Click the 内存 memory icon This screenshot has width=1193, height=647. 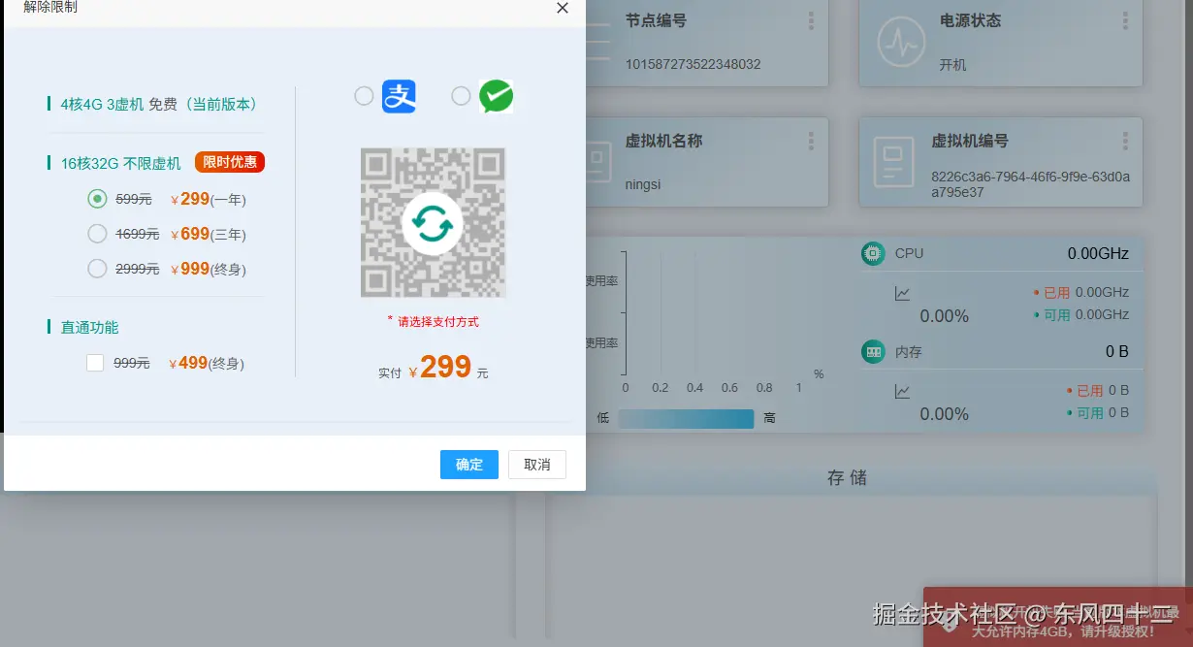(872, 351)
